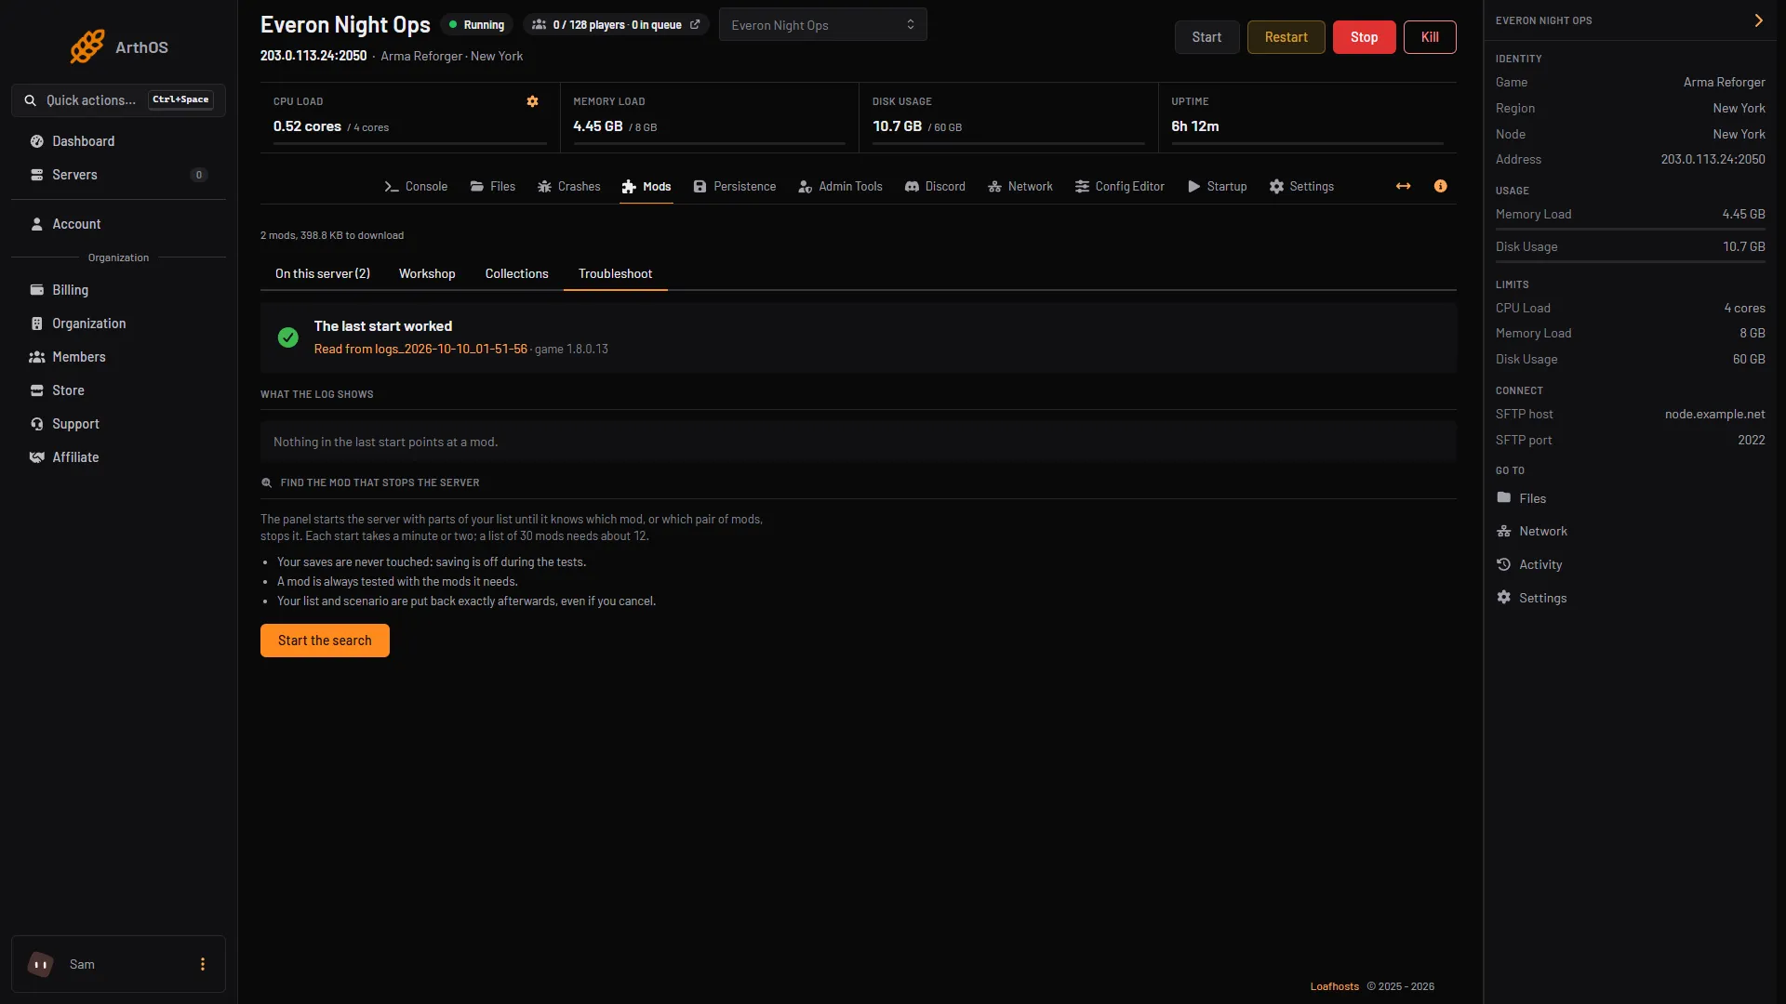Click the Start server button
This screenshot has width=1786, height=1004.
click(1206, 37)
